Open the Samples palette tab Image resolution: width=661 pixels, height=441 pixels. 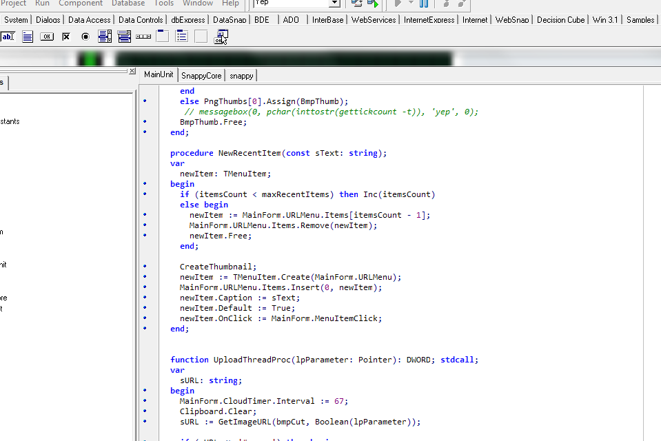(640, 20)
